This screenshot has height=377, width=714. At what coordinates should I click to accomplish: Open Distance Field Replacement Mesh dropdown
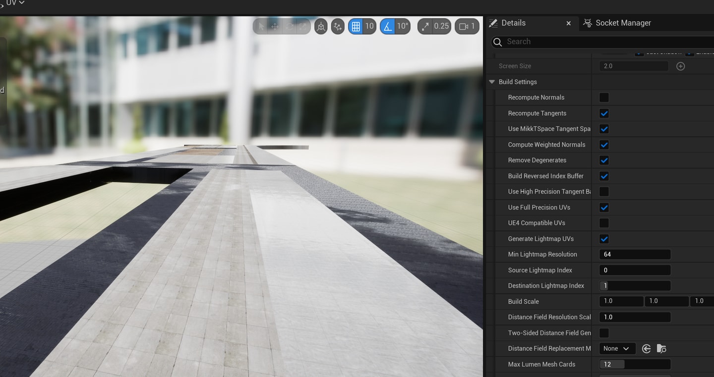tap(617, 349)
